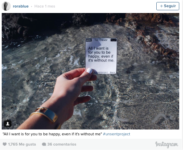
Task: Click the heart like icon
Action: 4,144
